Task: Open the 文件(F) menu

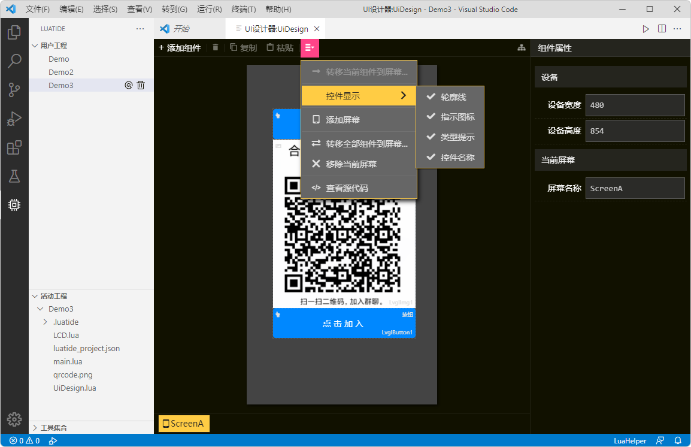Action: pos(38,9)
